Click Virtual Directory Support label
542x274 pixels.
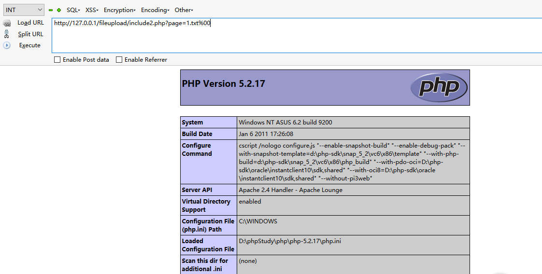[x=206, y=205]
